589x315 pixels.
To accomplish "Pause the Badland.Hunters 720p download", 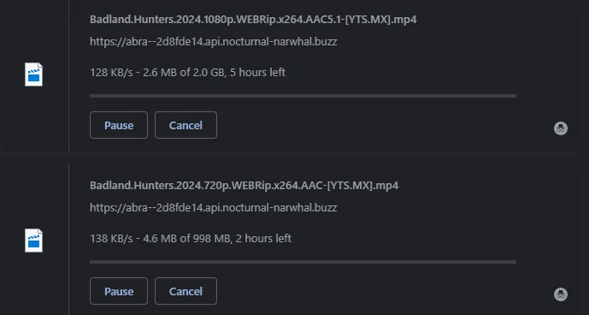I will [x=119, y=291].
